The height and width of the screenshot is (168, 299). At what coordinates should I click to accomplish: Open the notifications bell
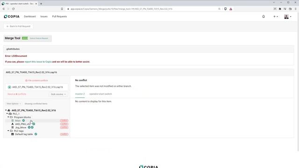pyautogui.click(x=263, y=17)
